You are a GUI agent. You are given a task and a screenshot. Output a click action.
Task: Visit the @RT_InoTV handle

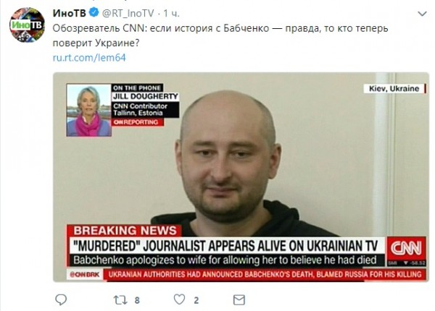[x=128, y=13]
